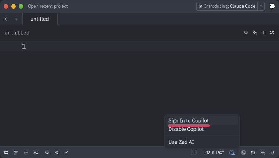Select Sign In to Copilot

(188, 120)
